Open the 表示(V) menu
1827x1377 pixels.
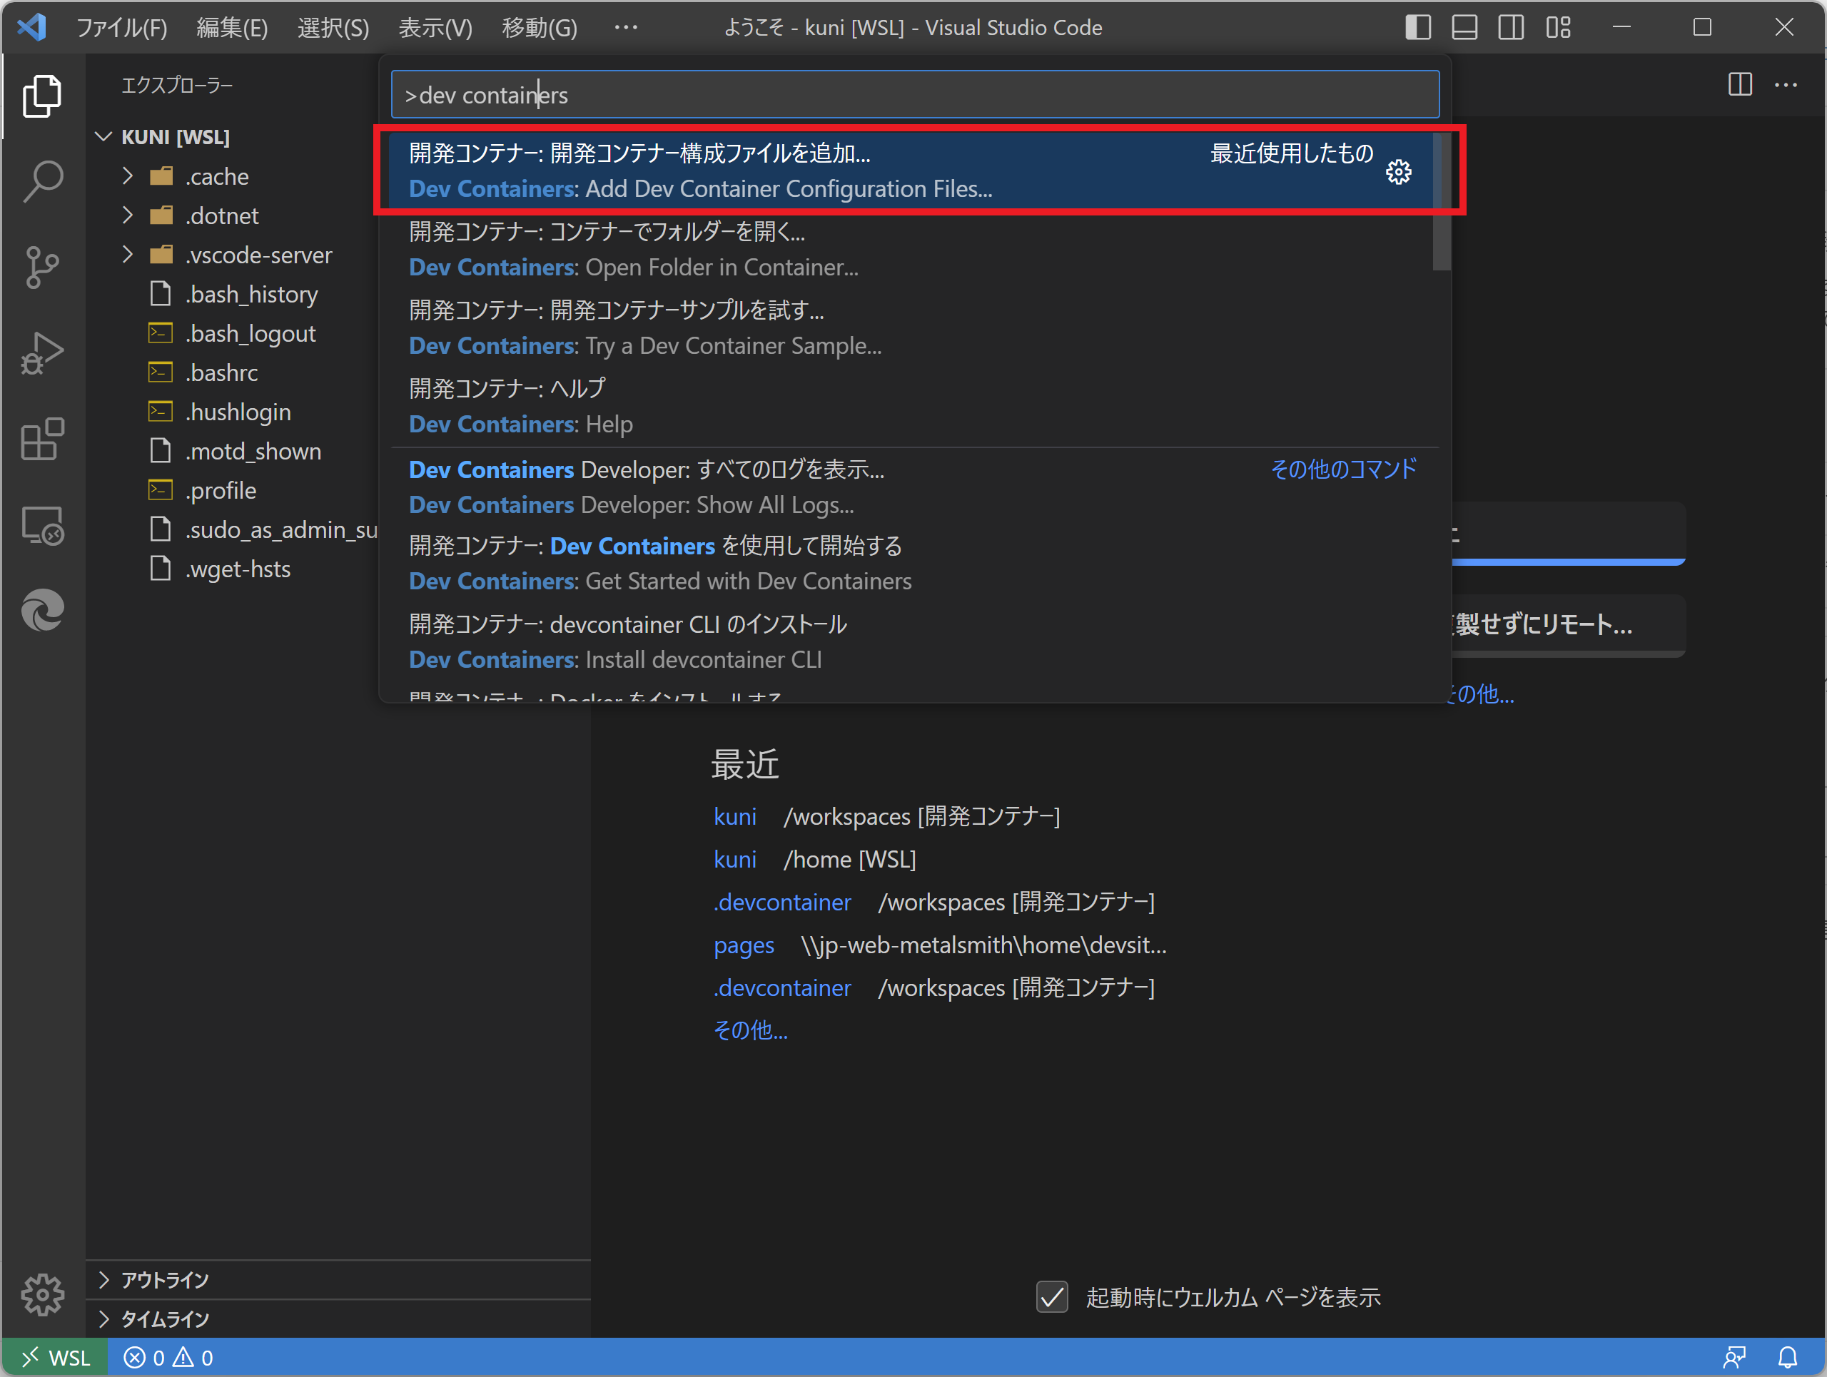pyautogui.click(x=435, y=27)
